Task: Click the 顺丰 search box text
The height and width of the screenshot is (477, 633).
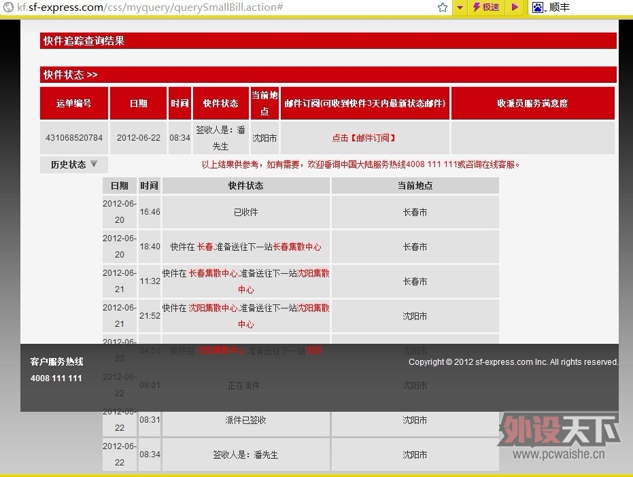Action: (559, 7)
